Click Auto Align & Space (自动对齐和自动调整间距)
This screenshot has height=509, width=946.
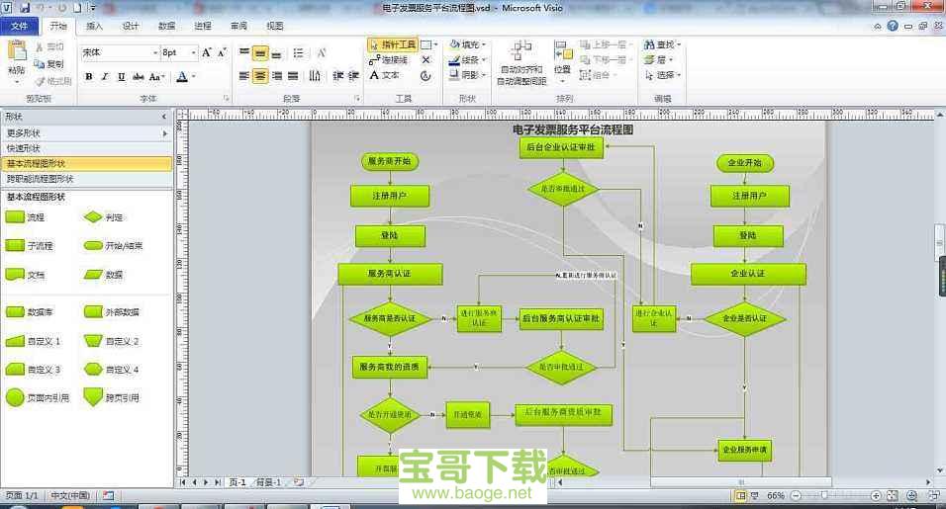pos(521,63)
